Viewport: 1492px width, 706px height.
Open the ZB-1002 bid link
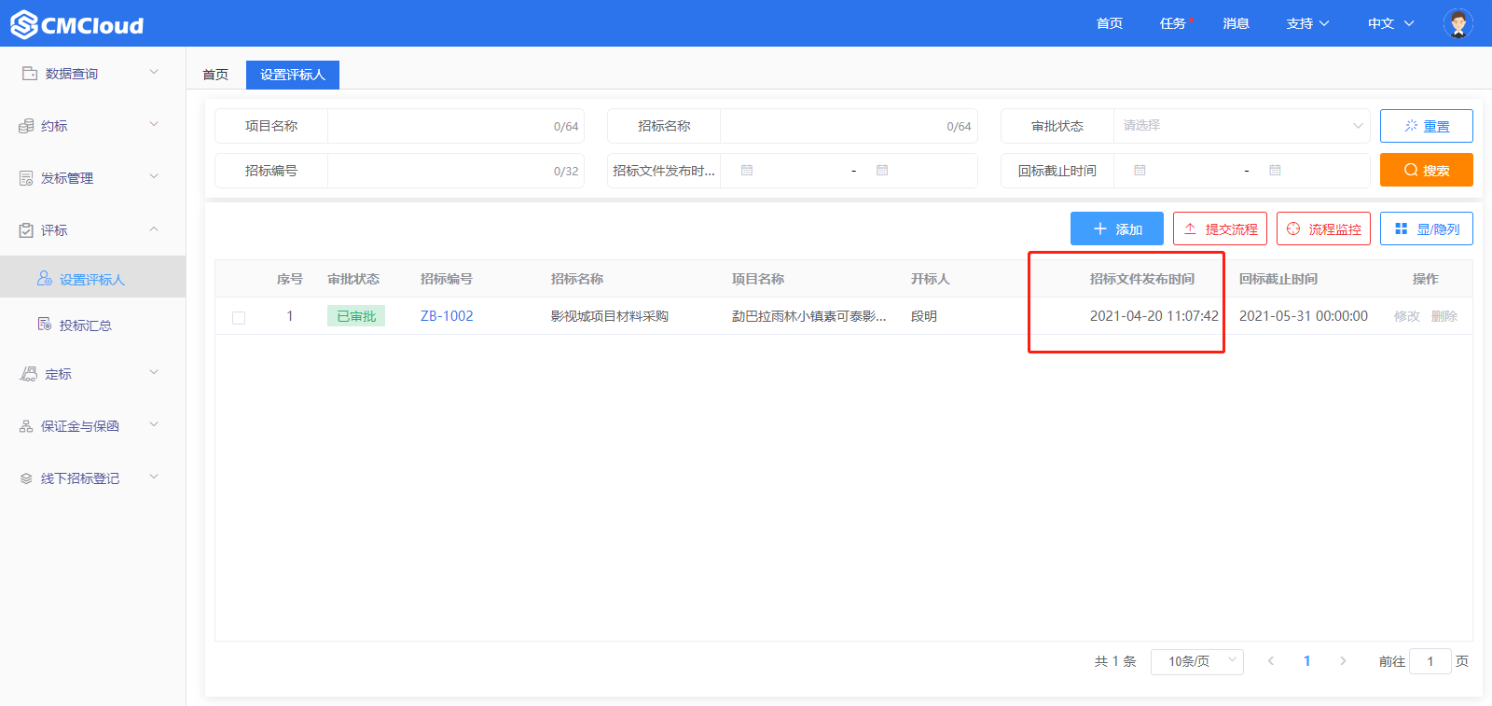447,316
